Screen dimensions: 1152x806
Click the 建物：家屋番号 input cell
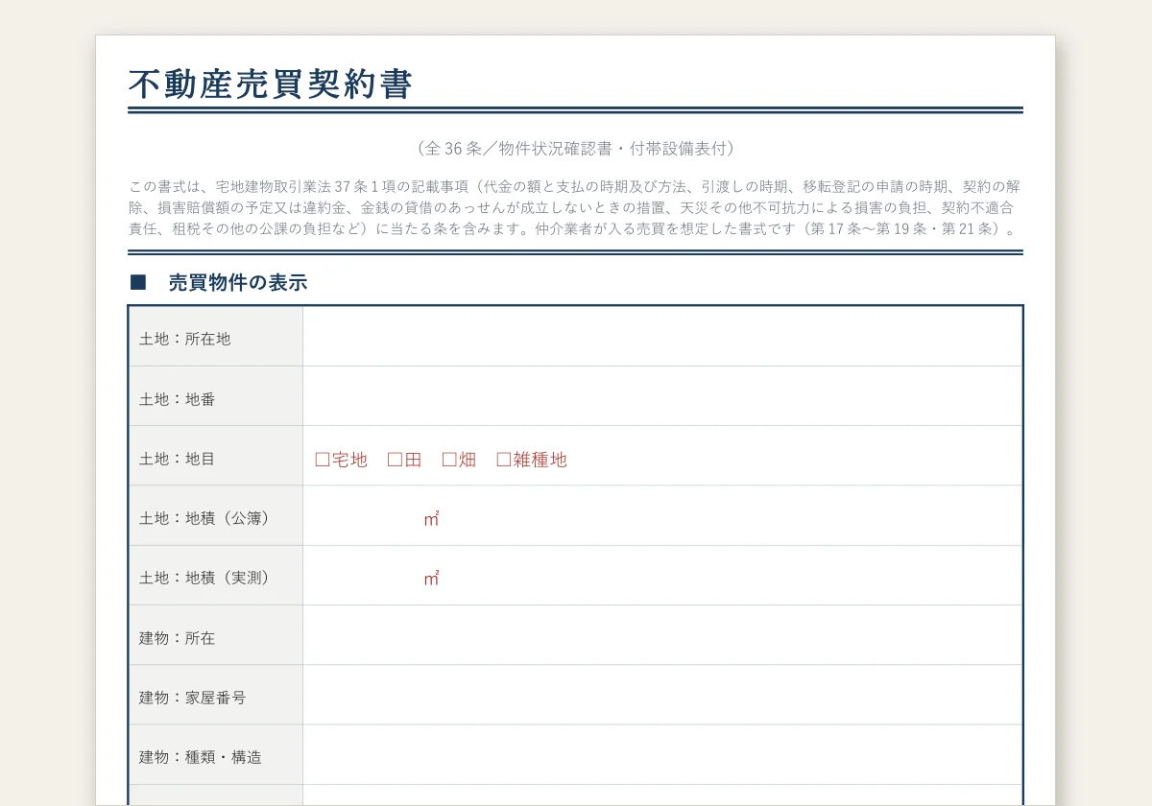(x=662, y=695)
